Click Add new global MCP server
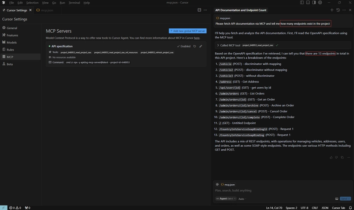This screenshot has height=210, width=354. pyautogui.click(x=188, y=31)
